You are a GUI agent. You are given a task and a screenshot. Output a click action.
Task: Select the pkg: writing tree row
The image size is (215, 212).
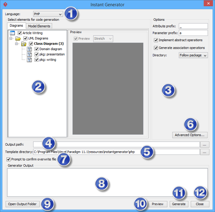click(48, 60)
